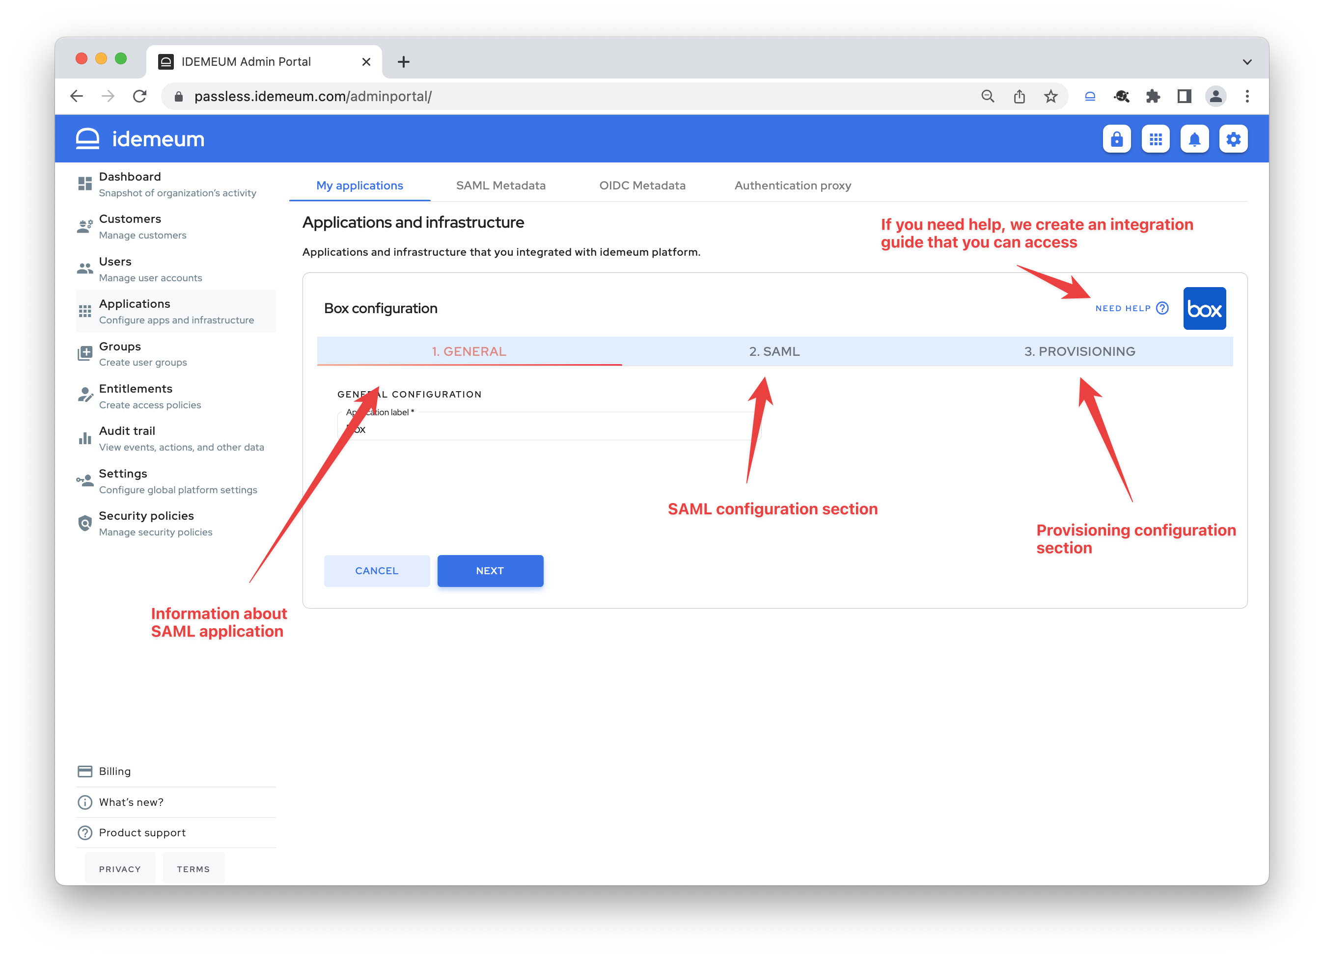Click the idemeum logo
This screenshot has width=1324, height=958.
point(140,139)
